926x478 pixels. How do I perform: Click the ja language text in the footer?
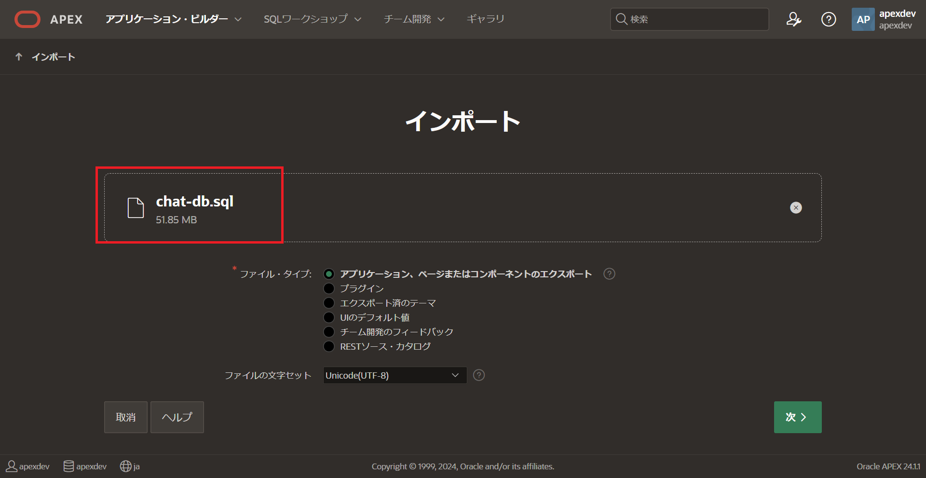coord(136,467)
